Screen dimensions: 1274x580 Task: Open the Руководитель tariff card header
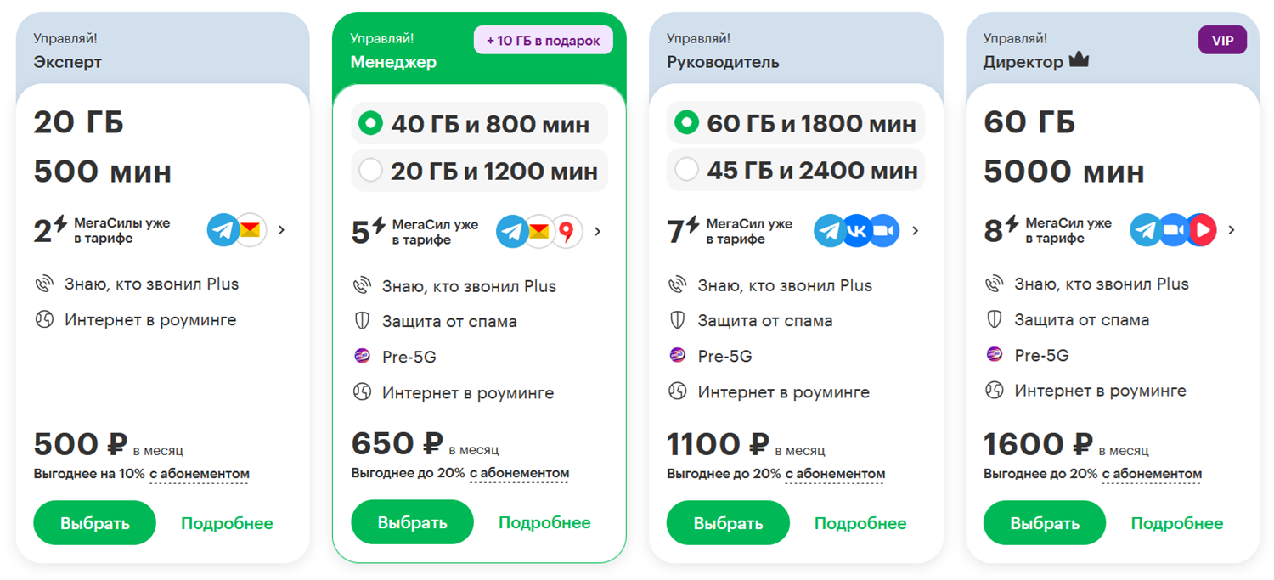coord(723,62)
